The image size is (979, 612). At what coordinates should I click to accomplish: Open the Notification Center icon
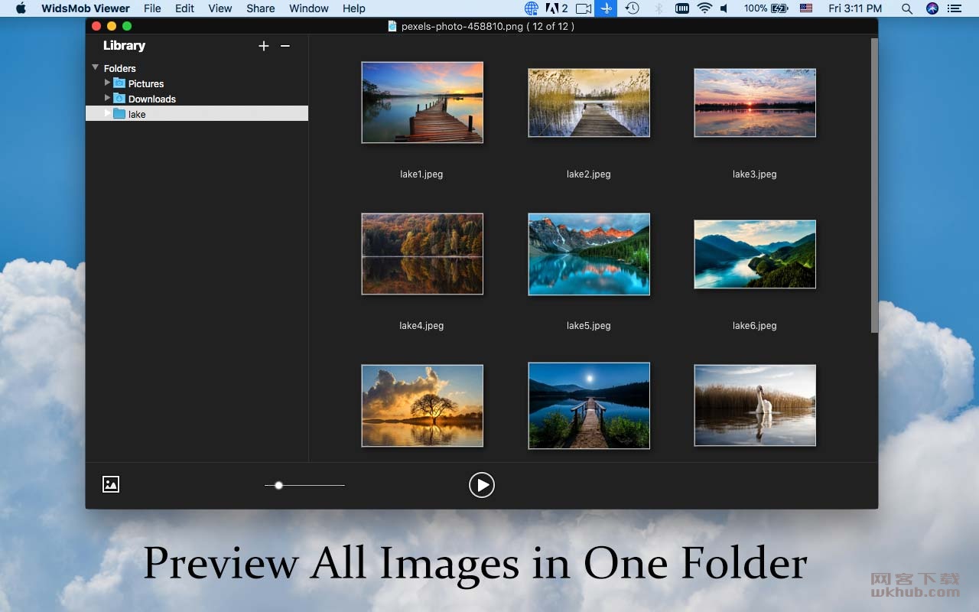click(954, 8)
